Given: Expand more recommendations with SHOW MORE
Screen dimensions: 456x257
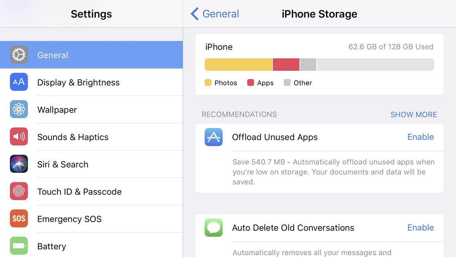Looking at the screenshot, I should point(413,114).
